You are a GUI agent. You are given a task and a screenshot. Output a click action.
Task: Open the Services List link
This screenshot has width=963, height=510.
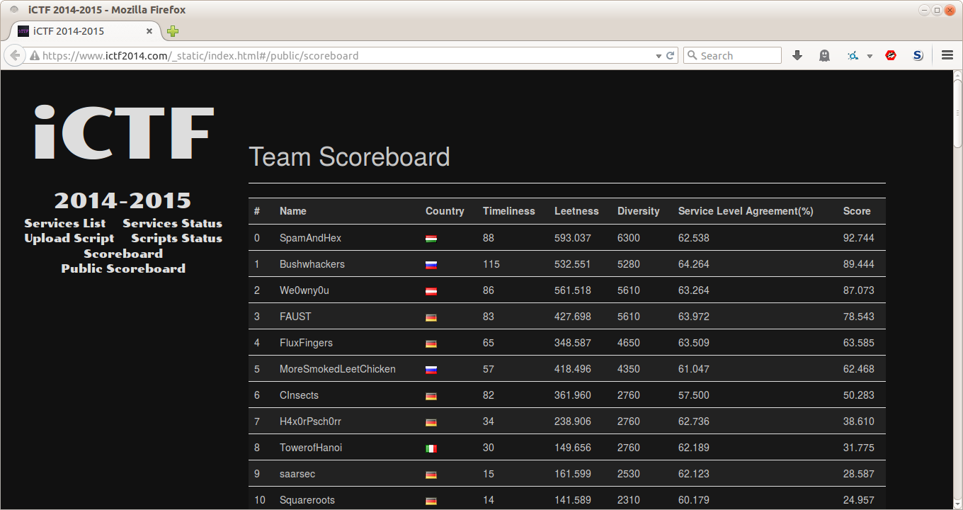pyautogui.click(x=65, y=223)
